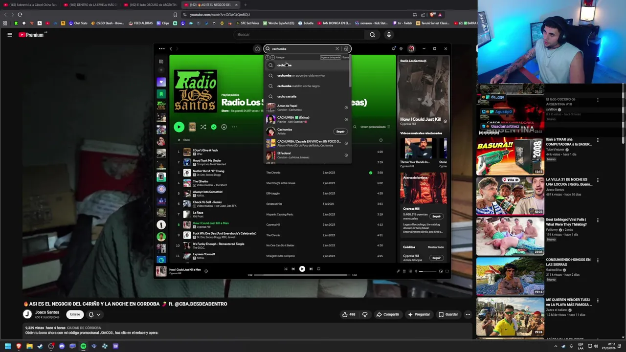Viewport: 626px width, 352px height.
Task: Open Spotify lyrics microphone icon
Action: 398,271
